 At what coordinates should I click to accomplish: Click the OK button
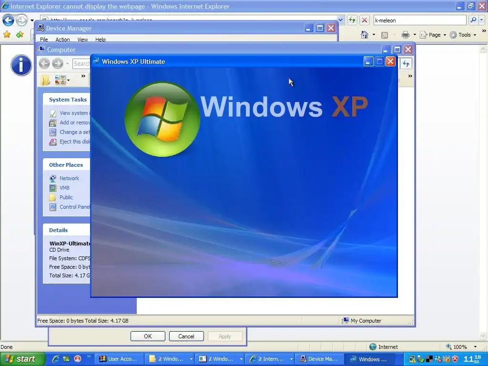coord(148,336)
